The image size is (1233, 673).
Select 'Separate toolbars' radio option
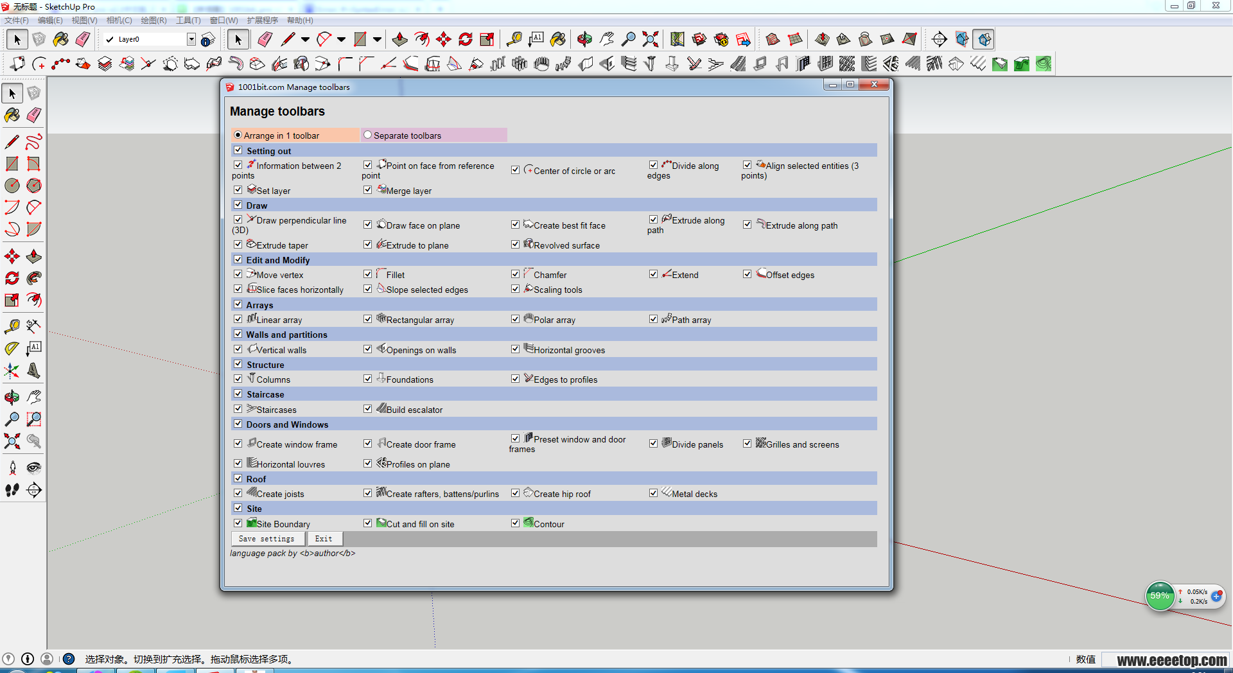tap(368, 135)
